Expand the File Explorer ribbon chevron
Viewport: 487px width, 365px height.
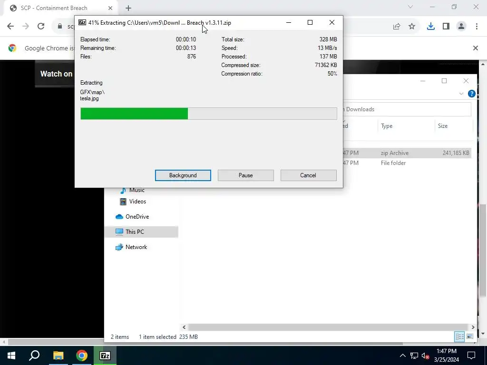[x=461, y=94]
